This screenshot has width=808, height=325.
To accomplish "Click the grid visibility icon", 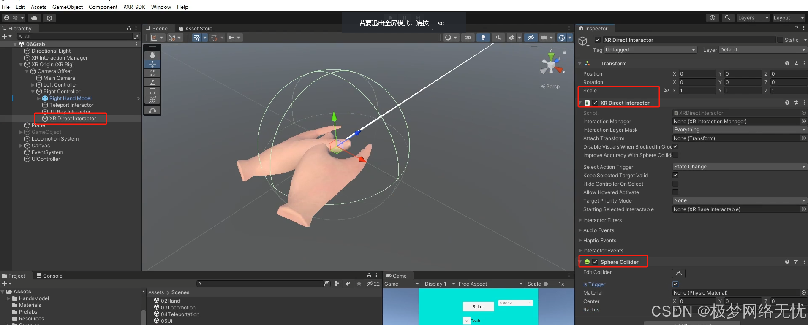I will click(197, 38).
